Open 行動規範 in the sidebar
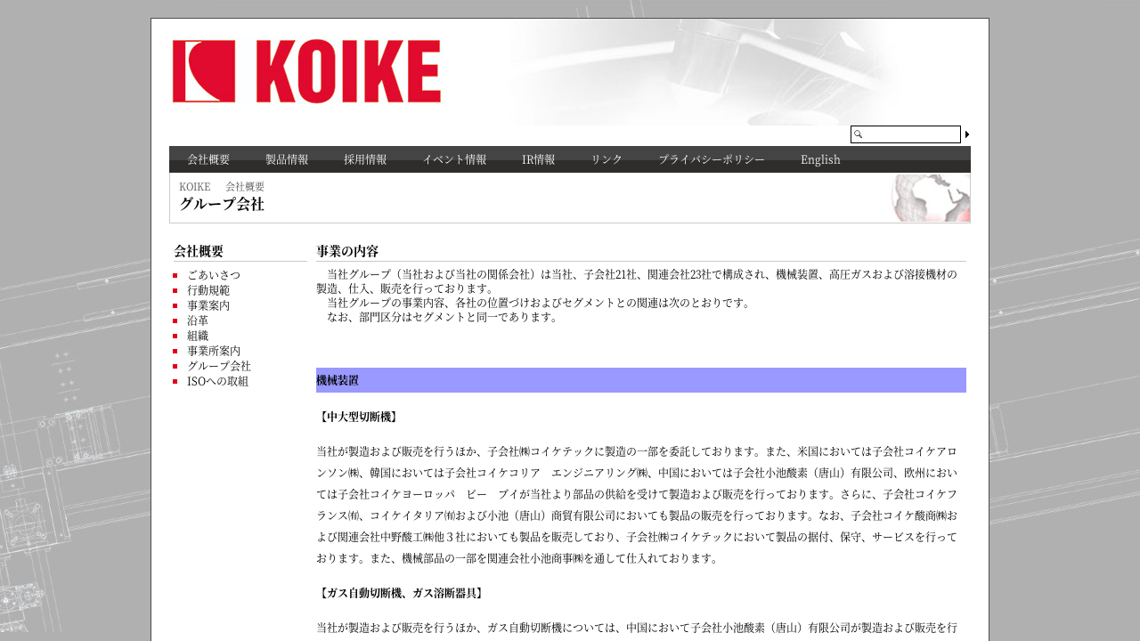Screen dimensions: 1140x641 tap(208, 290)
